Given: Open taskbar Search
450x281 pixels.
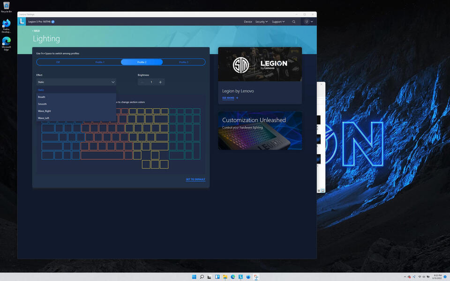Looking at the screenshot, I should pyautogui.click(x=202, y=277).
